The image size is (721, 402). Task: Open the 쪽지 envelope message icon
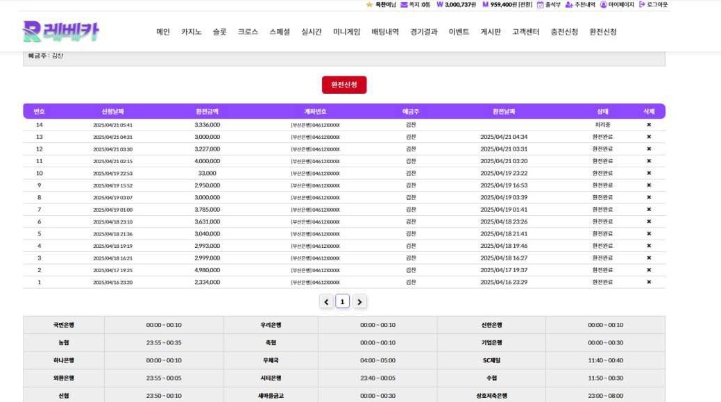point(404,5)
